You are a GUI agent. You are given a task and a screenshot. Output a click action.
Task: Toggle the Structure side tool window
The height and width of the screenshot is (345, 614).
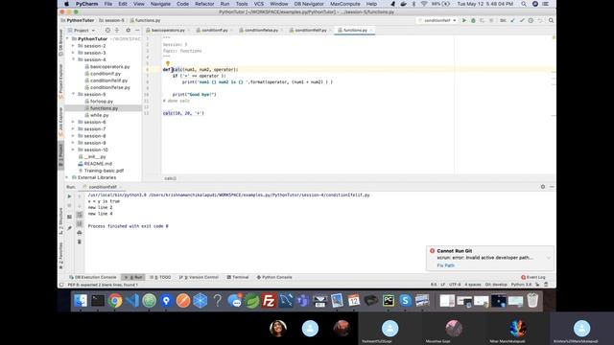point(60,221)
